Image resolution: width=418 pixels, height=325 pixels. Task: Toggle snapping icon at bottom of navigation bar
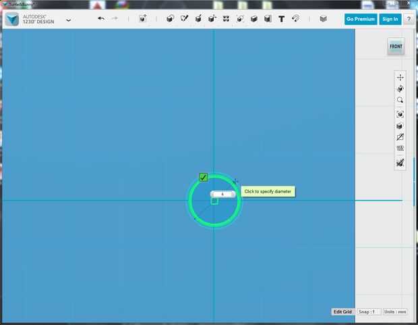click(x=400, y=162)
